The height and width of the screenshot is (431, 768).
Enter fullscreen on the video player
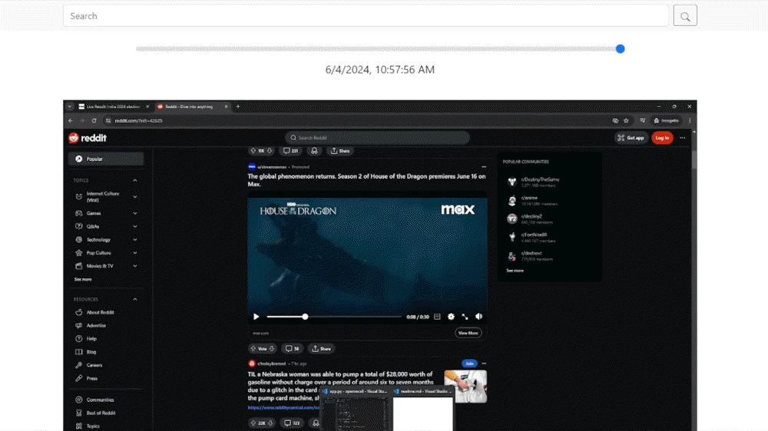click(465, 317)
